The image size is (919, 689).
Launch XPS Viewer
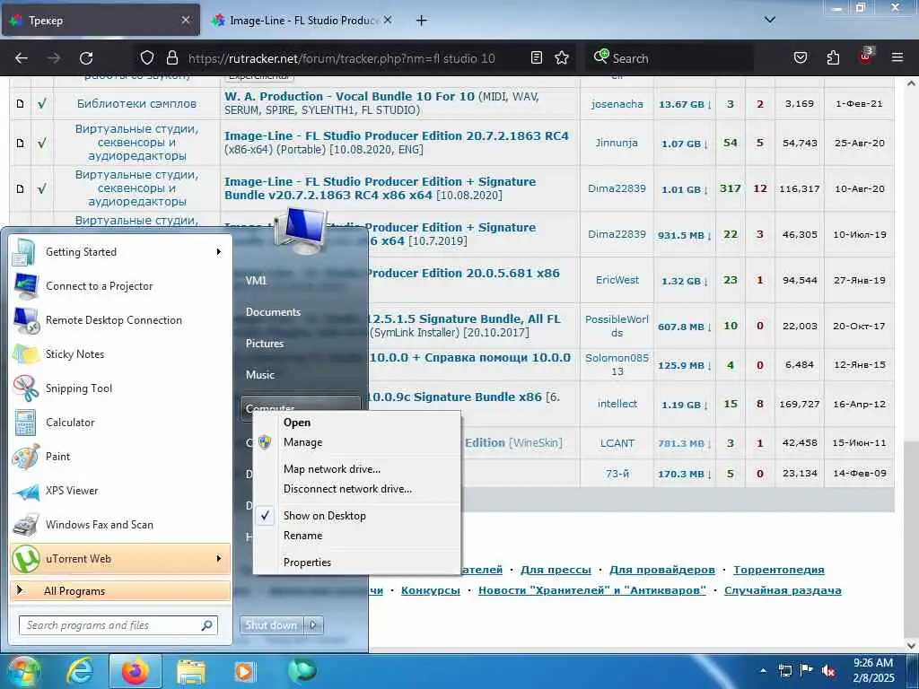click(119, 491)
